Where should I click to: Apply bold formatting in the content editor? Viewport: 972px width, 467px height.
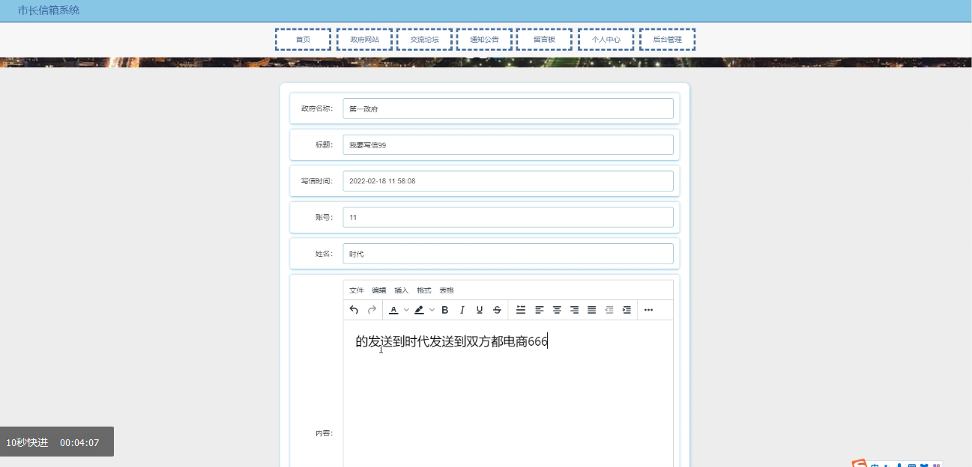(x=445, y=309)
